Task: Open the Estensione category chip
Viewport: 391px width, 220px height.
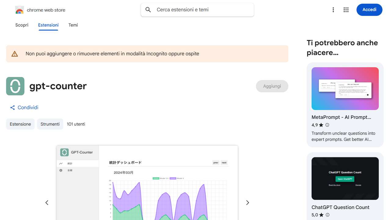Action: 20,124
